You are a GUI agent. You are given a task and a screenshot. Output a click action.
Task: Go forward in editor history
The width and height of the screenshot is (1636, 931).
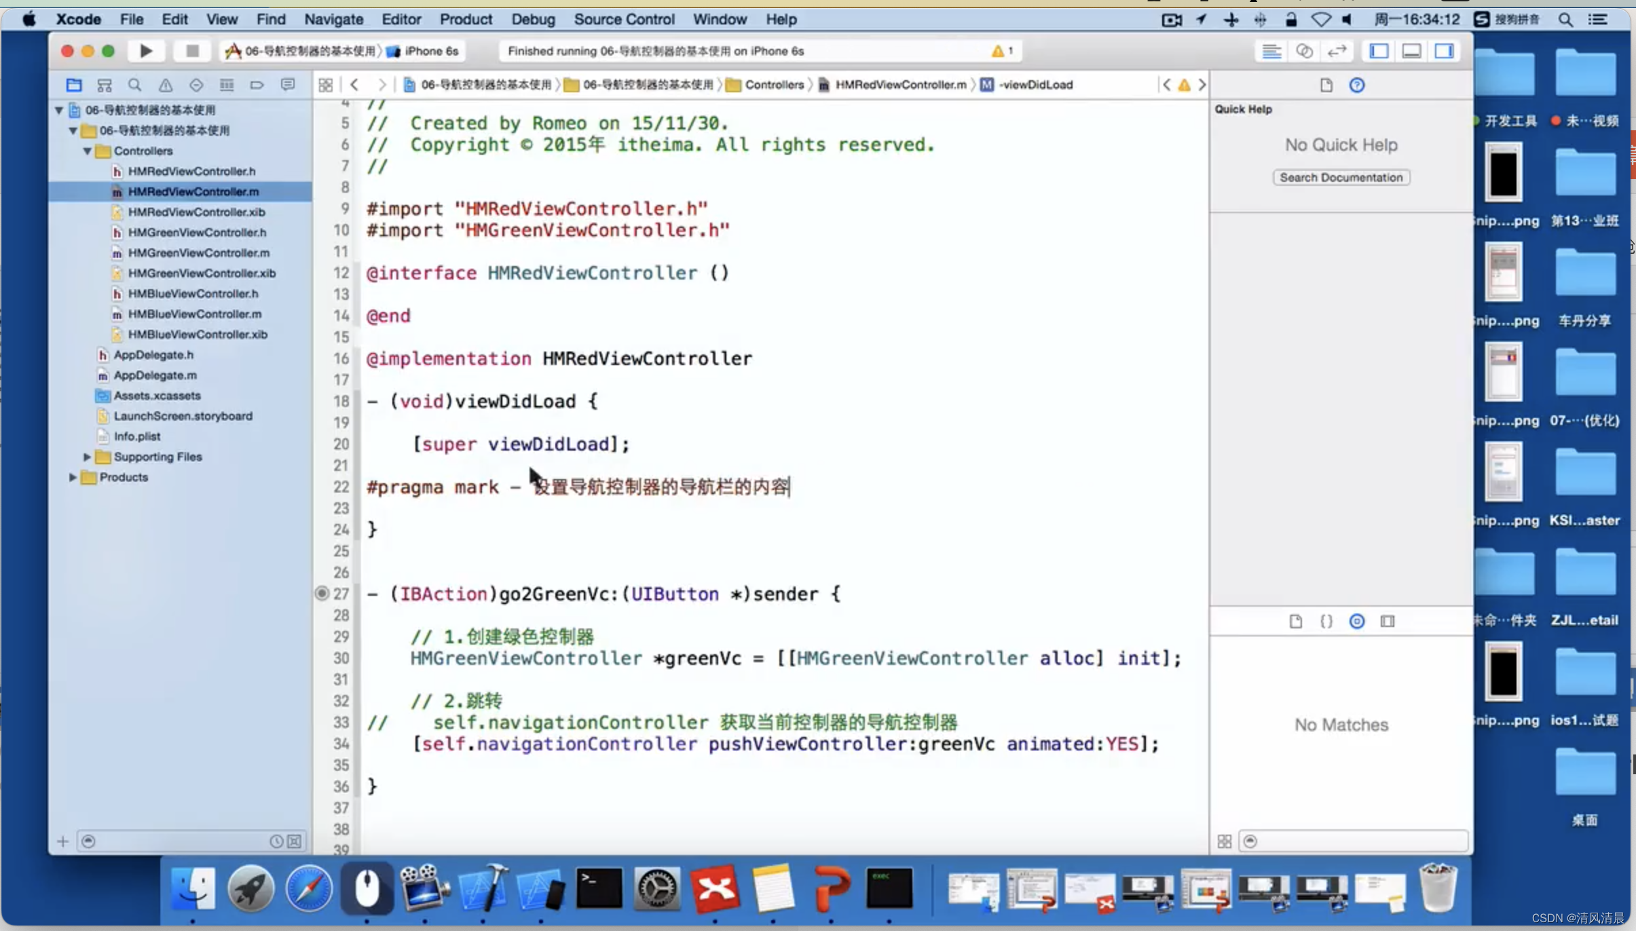(382, 85)
